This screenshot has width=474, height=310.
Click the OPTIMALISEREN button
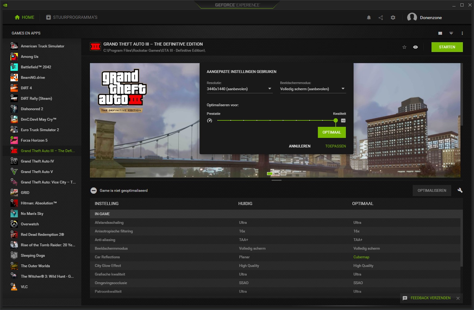click(x=432, y=191)
